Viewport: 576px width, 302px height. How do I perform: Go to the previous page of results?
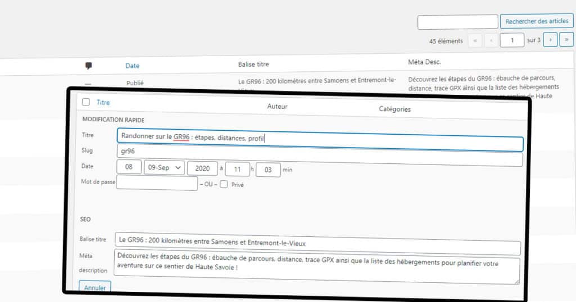491,40
